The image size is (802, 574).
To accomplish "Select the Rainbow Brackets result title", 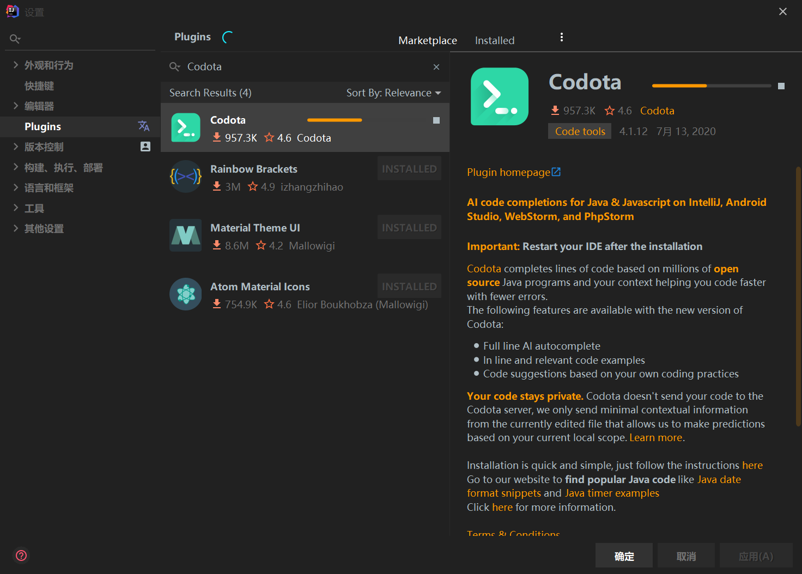I will coord(254,169).
